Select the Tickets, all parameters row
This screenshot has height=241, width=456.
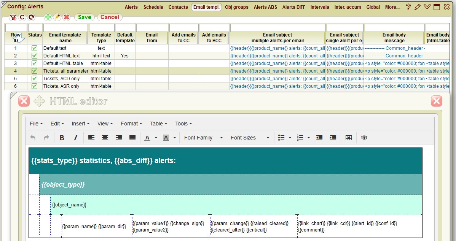[65, 71]
